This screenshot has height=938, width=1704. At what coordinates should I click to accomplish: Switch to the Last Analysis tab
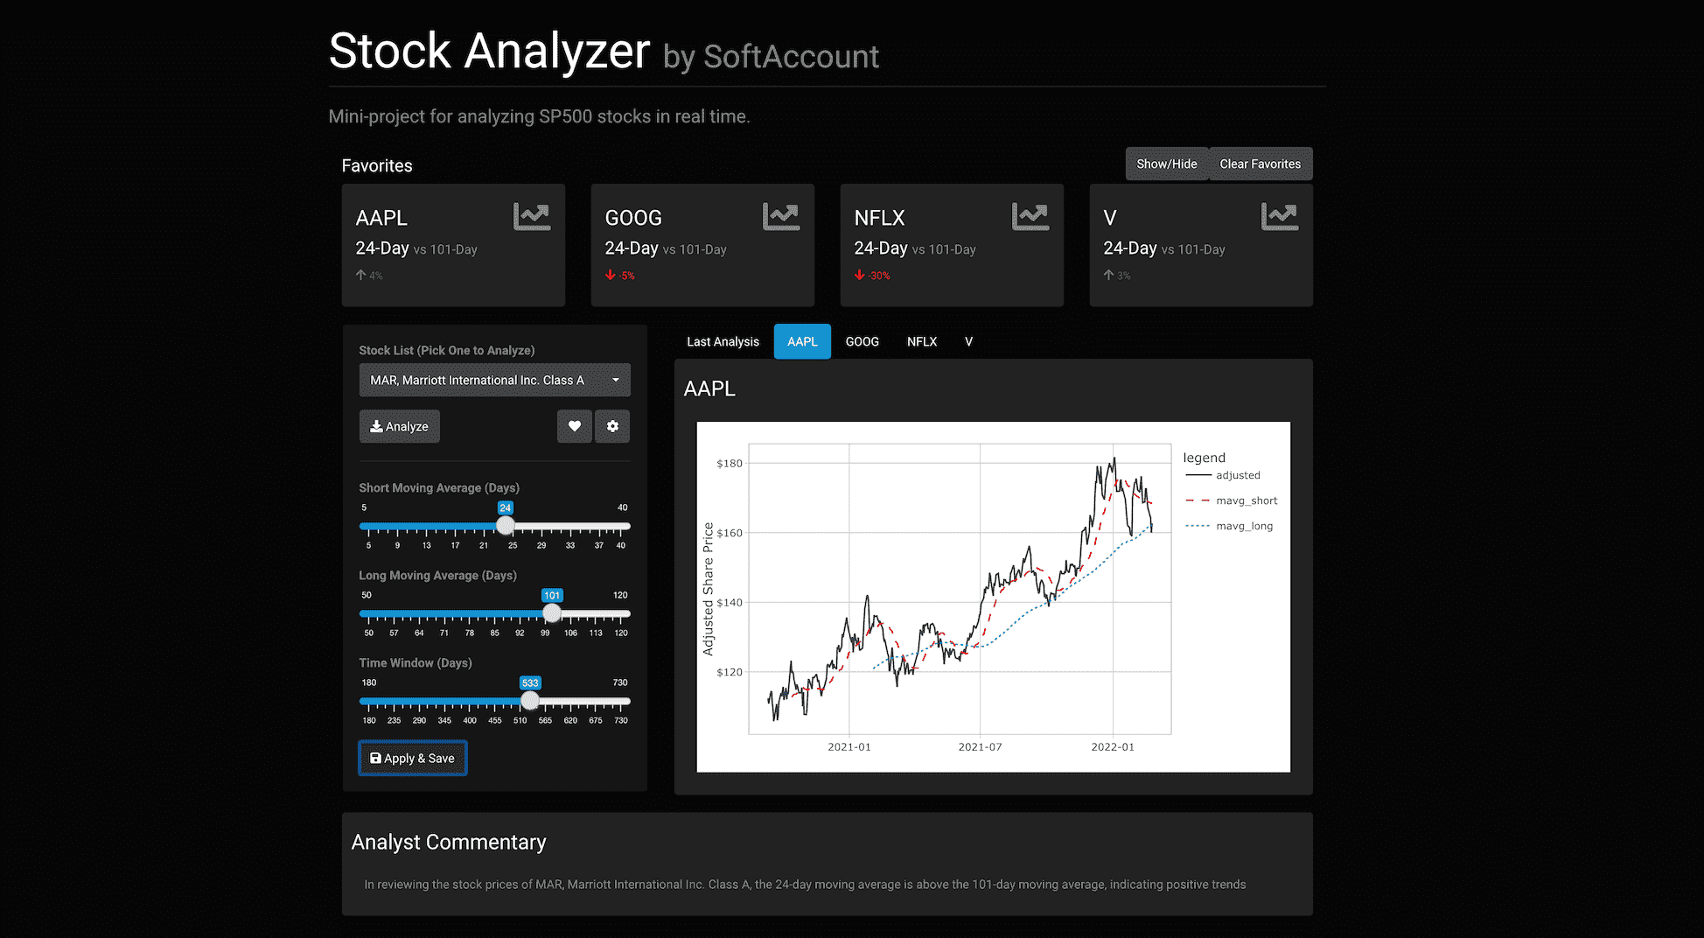coord(723,341)
